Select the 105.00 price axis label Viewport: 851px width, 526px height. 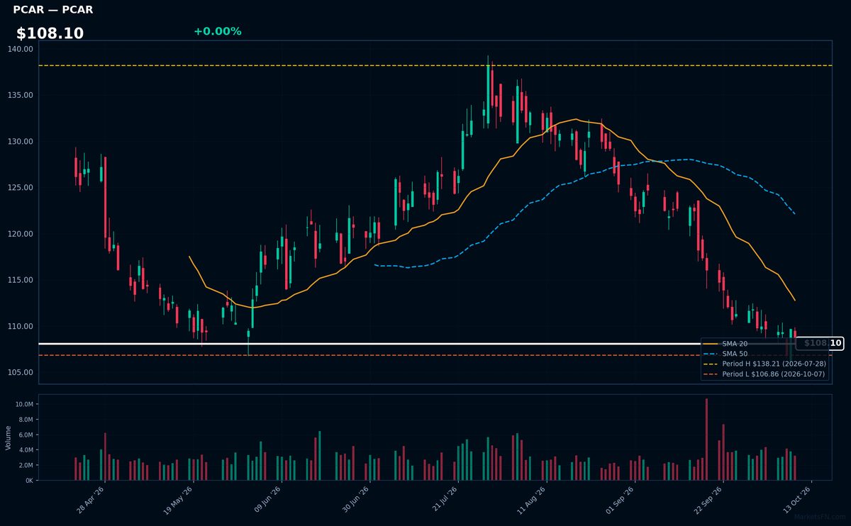(x=21, y=372)
